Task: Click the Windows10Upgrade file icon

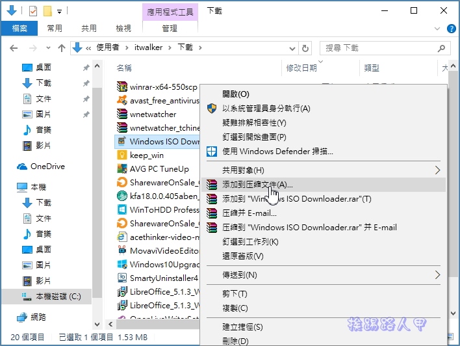Action: (x=121, y=264)
